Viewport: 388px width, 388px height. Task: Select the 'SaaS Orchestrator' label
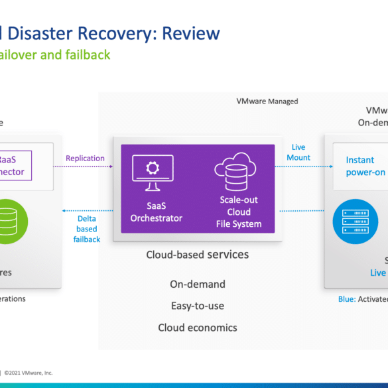[x=157, y=212]
